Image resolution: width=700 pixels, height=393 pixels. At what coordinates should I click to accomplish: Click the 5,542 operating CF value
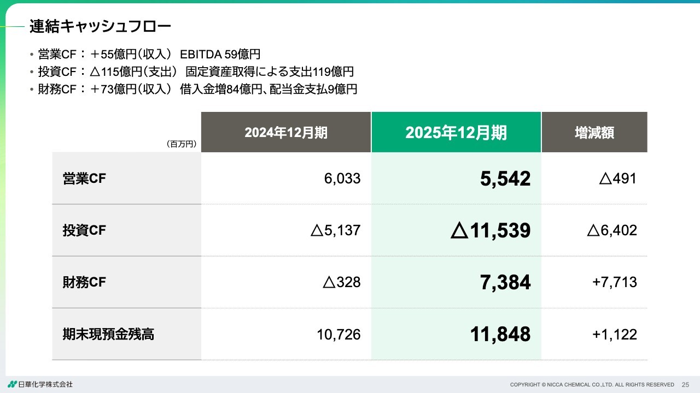(505, 178)
